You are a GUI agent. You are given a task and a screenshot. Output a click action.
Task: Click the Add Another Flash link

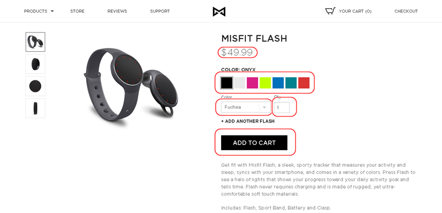[x=248, y=121]
